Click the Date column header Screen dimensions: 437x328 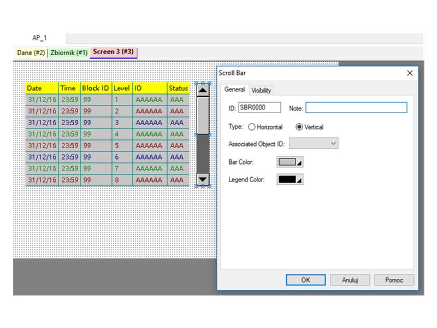click(42, 88)
